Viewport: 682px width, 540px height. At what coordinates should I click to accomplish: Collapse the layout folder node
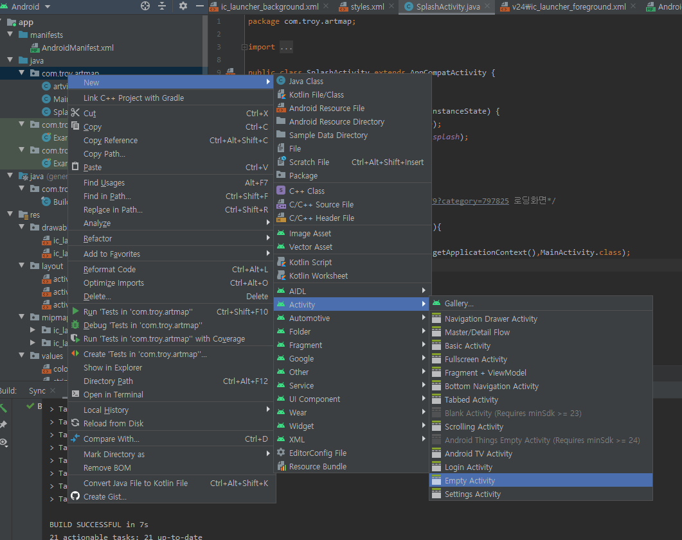tap(22, 265)
